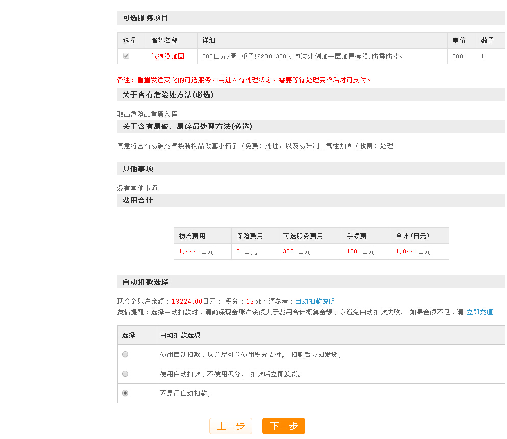Image resolution: width=507 pixels, height=439 pixels.
Task: Click the 立即充值 recharge link
Action: (480, 312)
